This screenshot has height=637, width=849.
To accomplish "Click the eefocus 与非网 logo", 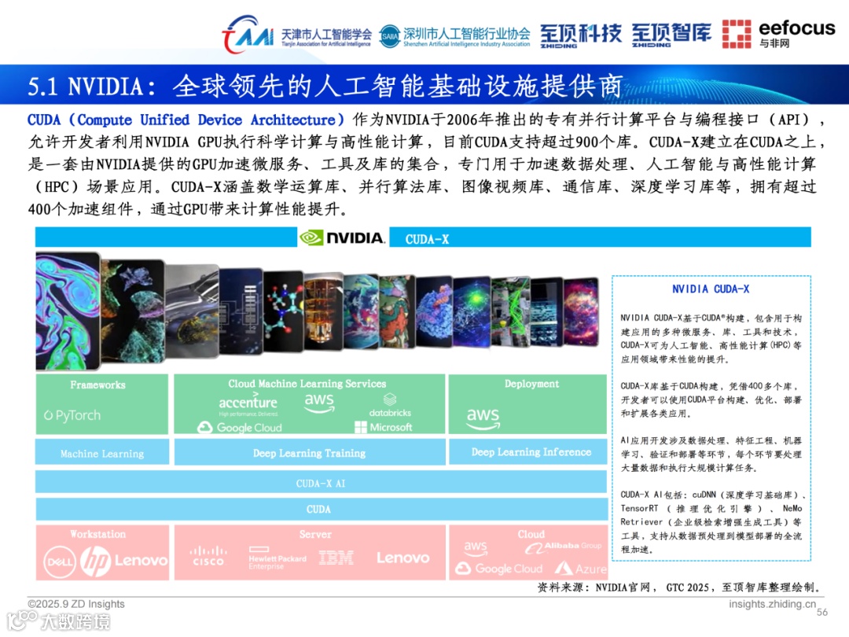I will [778, 34].
